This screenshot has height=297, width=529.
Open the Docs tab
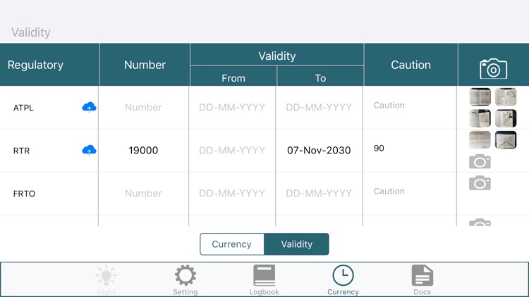pos(422,280)
